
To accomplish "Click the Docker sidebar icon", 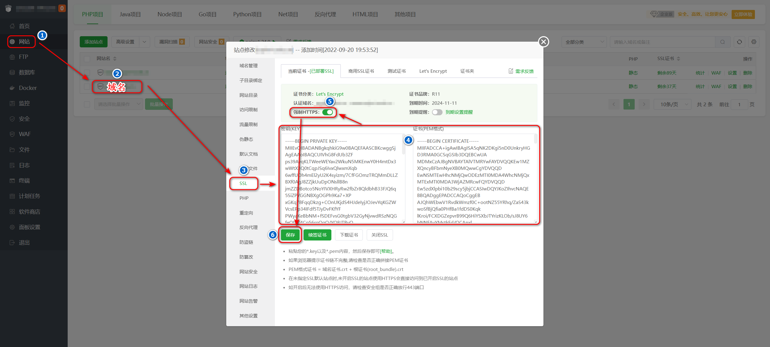I will (x=12, y=88).
